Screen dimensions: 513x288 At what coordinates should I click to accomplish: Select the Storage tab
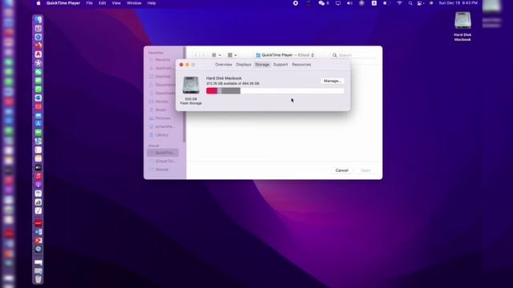262,65
